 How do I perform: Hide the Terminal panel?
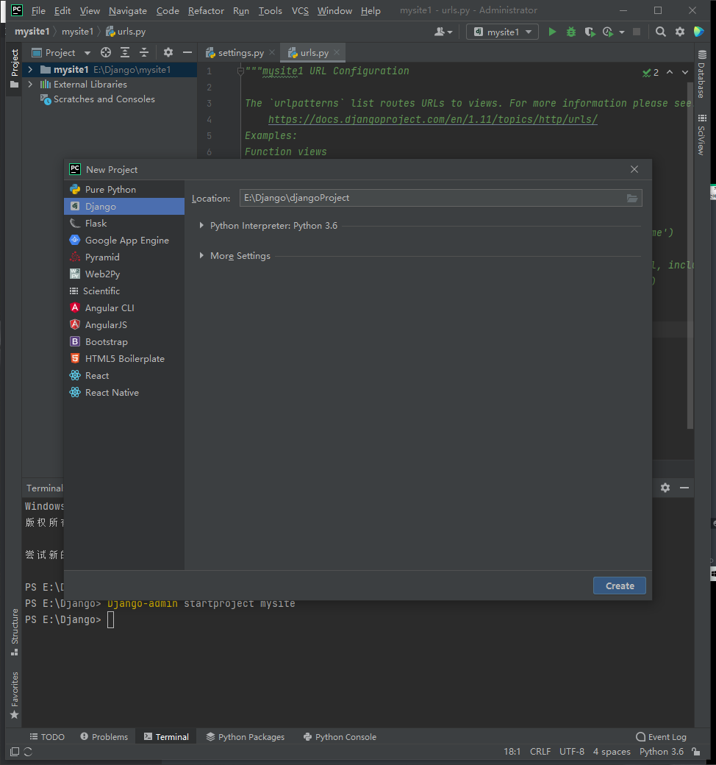click(x=684, y=488)
